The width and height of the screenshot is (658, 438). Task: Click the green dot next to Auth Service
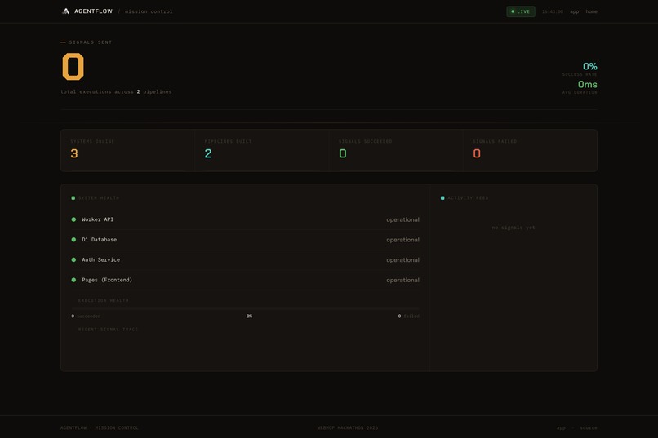[x=73, y=259]
